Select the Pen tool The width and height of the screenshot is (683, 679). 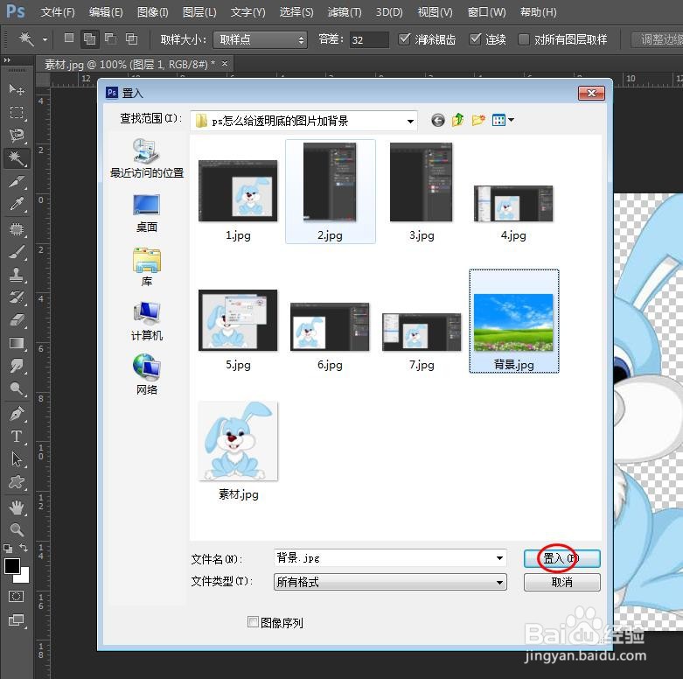[x=17, y=413]
